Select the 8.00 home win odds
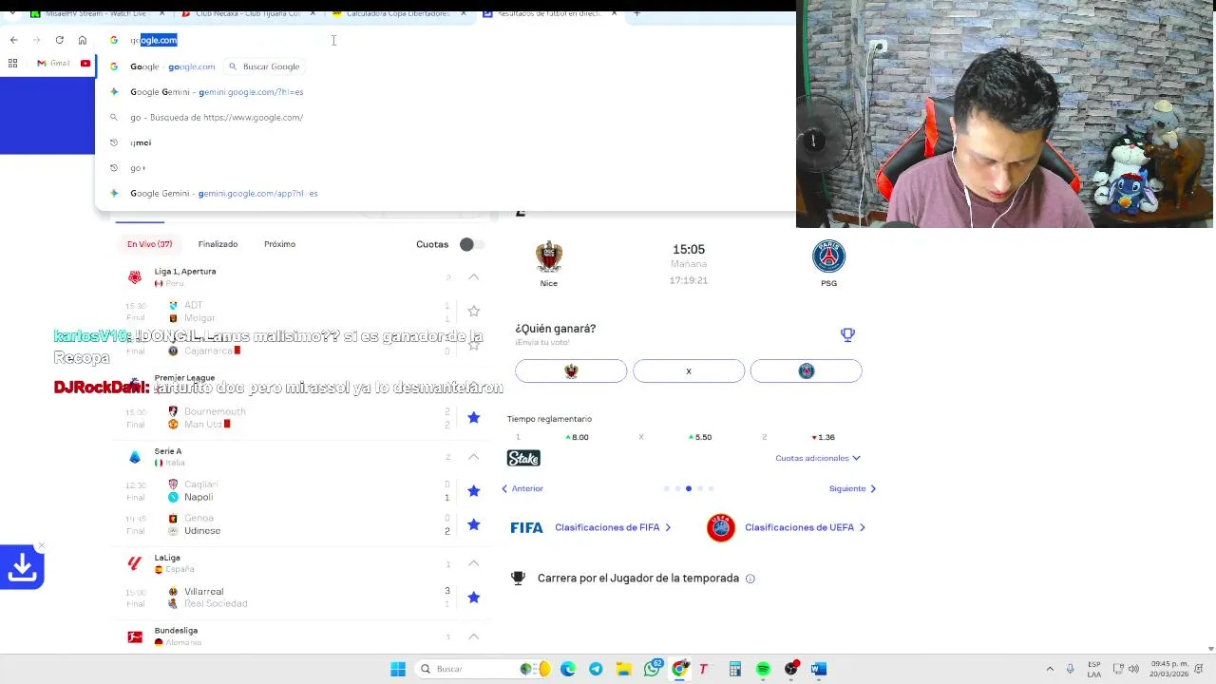The image size is (1216, 684). click(577, 437)
